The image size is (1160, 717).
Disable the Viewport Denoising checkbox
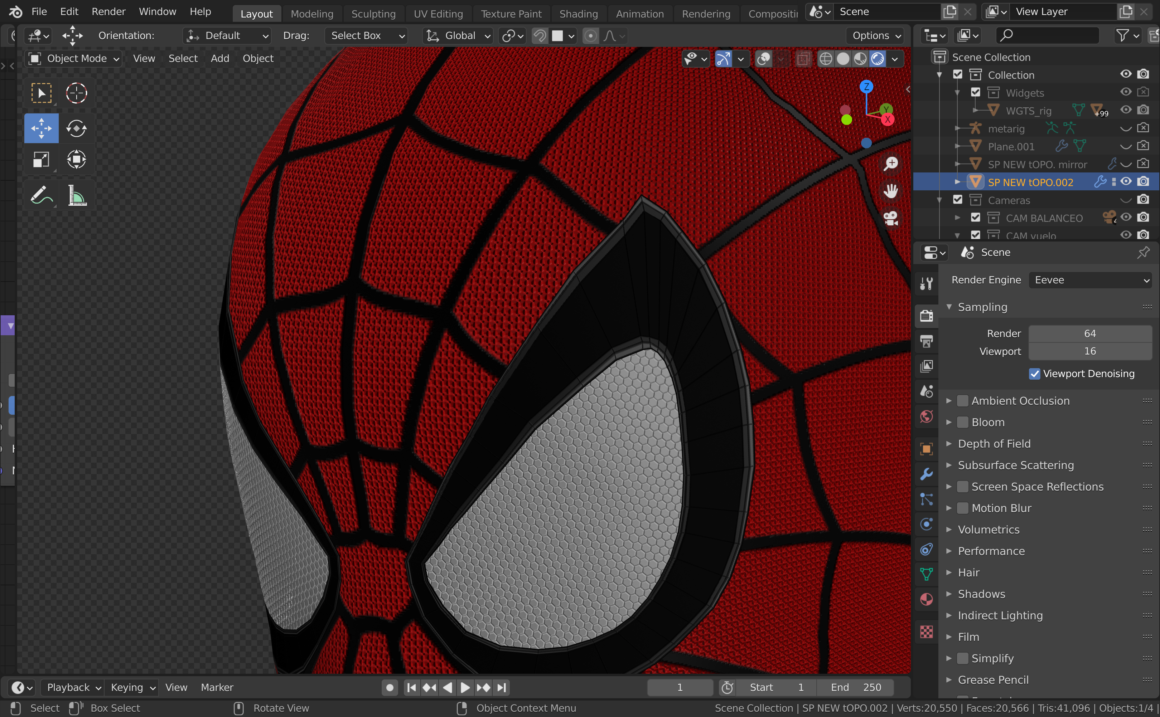tap(1034, 374)
